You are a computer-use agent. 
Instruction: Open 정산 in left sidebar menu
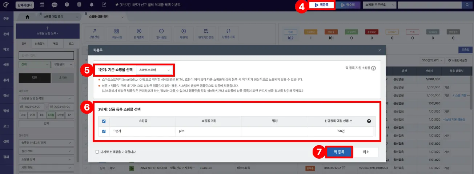pyautogui.click(x=6, y=96)
